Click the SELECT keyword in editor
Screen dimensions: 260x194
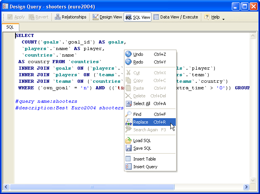pos(25,35)
